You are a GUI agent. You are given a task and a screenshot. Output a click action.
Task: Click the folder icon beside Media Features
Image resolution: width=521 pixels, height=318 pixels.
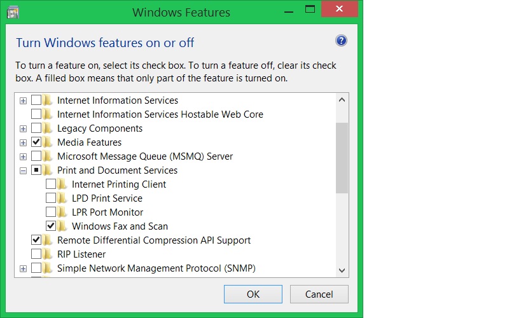tap(48, 142)
